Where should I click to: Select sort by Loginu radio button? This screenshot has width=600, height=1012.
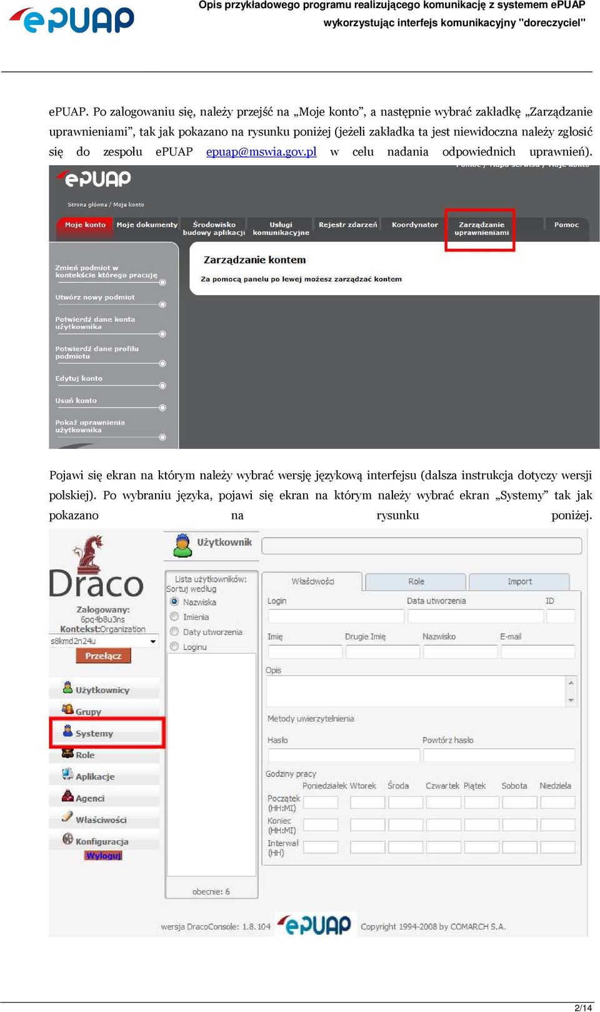(174, 646)
